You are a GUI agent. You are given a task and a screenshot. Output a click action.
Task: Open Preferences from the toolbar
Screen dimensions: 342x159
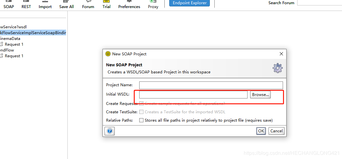[x=129, y=5]
